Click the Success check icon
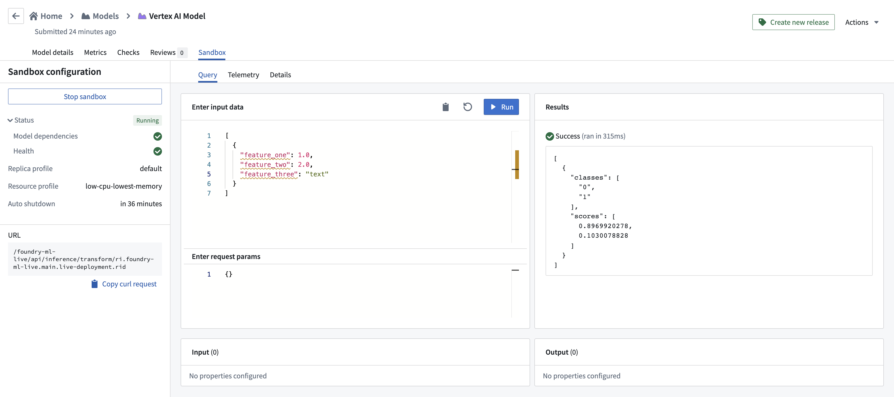Viewport: 894px width, 397px height. pyautogui.click(x=550, y=136)
